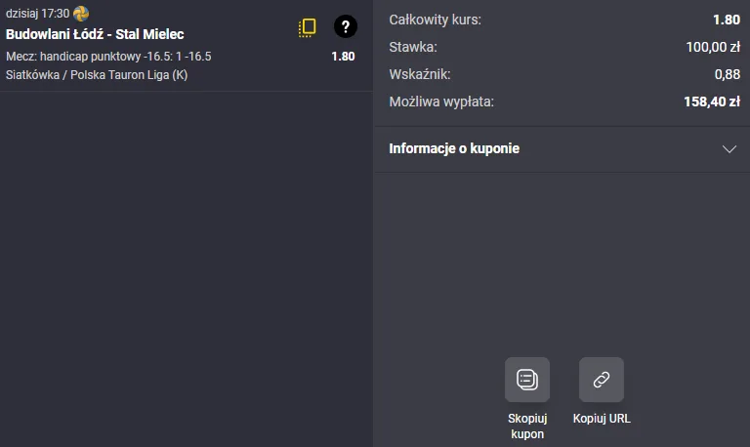This screenshot has width=750, height=447.
Task: Expand Informacje o kuponie with the chevron
Action: pyautogui.click(x=729, y=149)
